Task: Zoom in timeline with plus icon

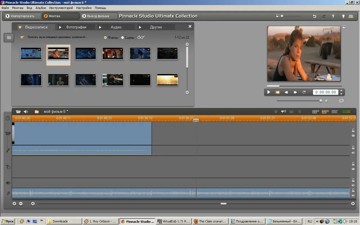Action: coord(14,204)
